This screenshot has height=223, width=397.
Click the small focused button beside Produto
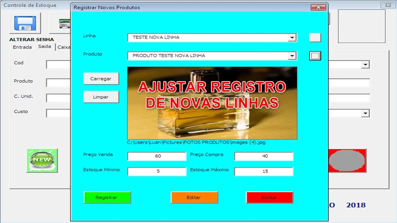point(315,56)
